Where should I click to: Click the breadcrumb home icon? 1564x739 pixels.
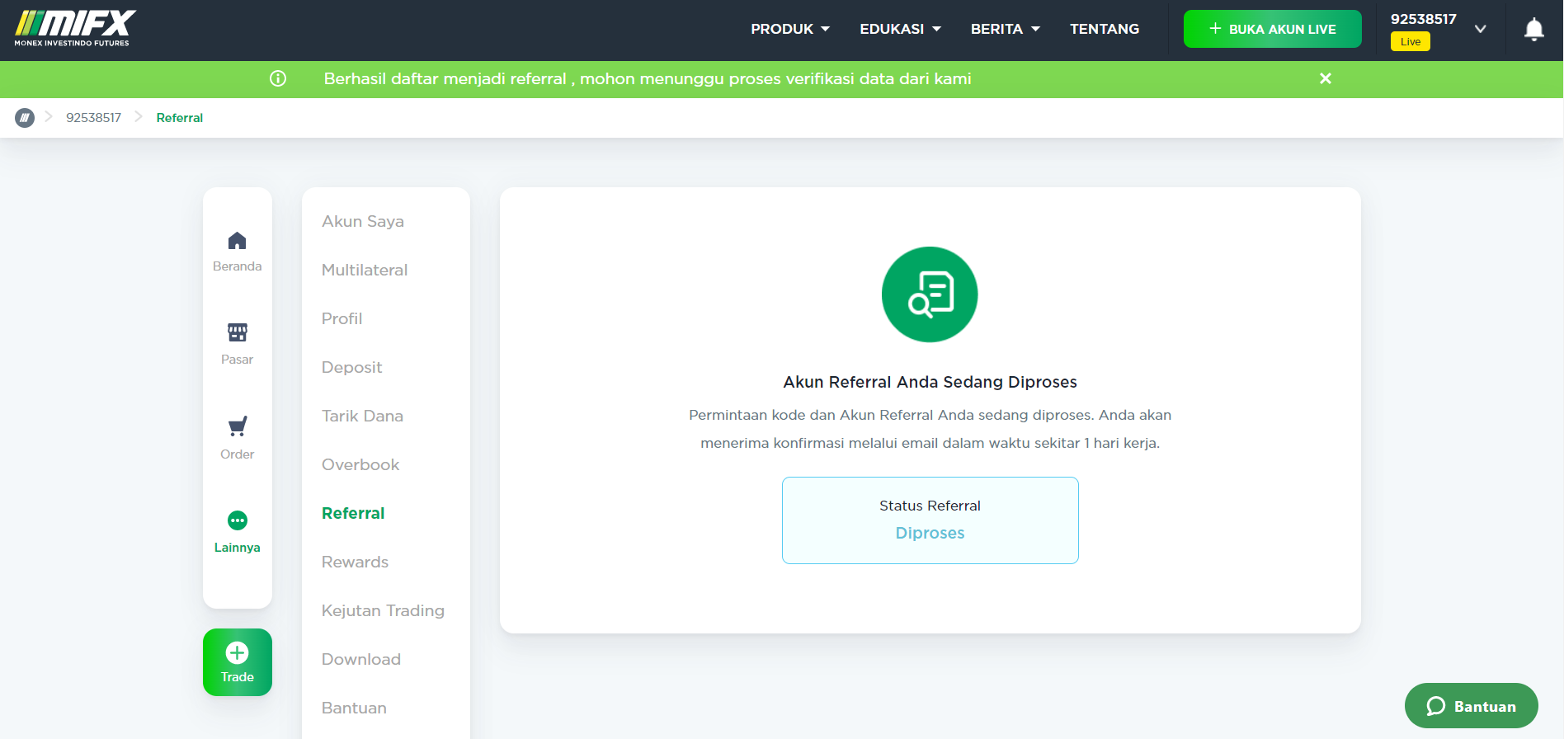pos(25,118)
